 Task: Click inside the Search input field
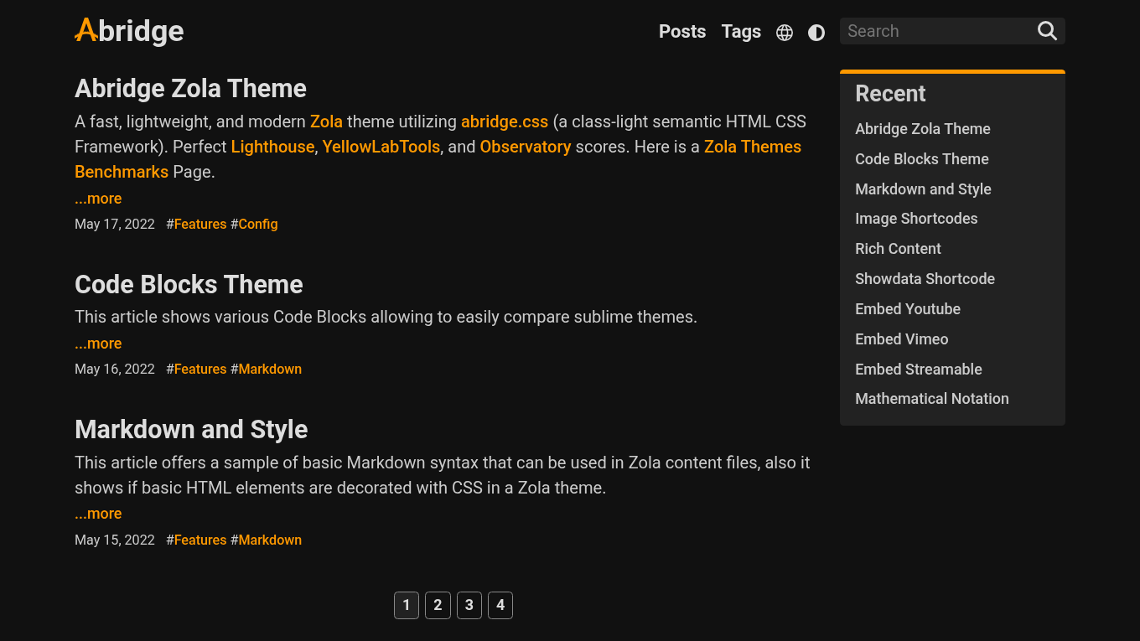(x=930, y=30)
